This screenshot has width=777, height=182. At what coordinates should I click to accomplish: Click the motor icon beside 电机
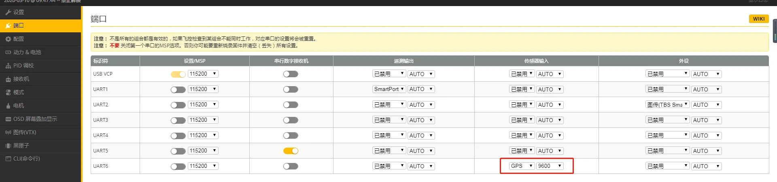8,106
